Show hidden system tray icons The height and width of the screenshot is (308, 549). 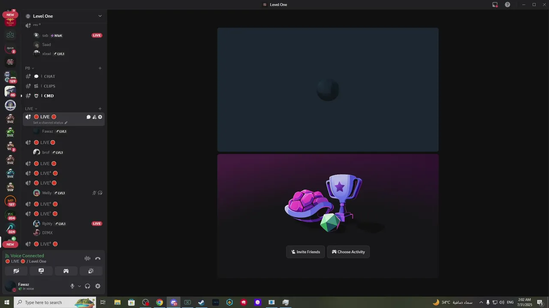(x=481, y=302)
